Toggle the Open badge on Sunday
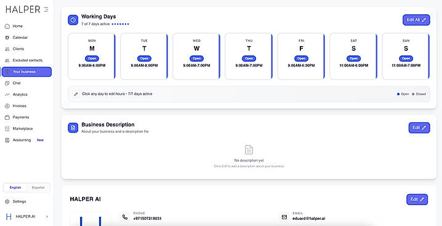 tap(406, 58)
